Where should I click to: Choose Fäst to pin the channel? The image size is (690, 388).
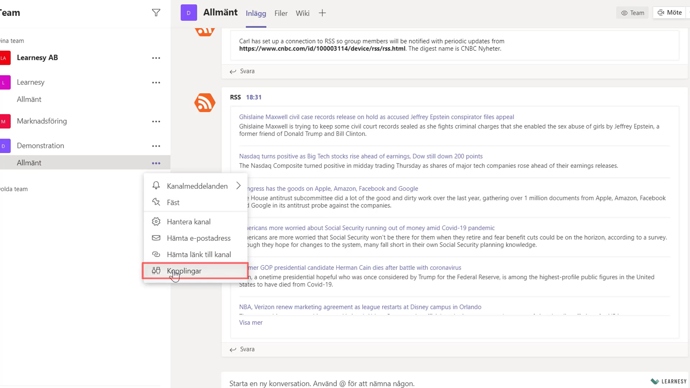coord(195,202)
